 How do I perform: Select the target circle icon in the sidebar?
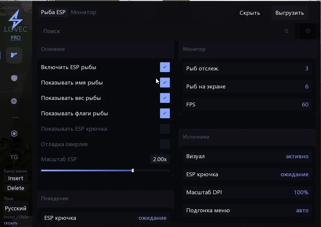[14, 133]
